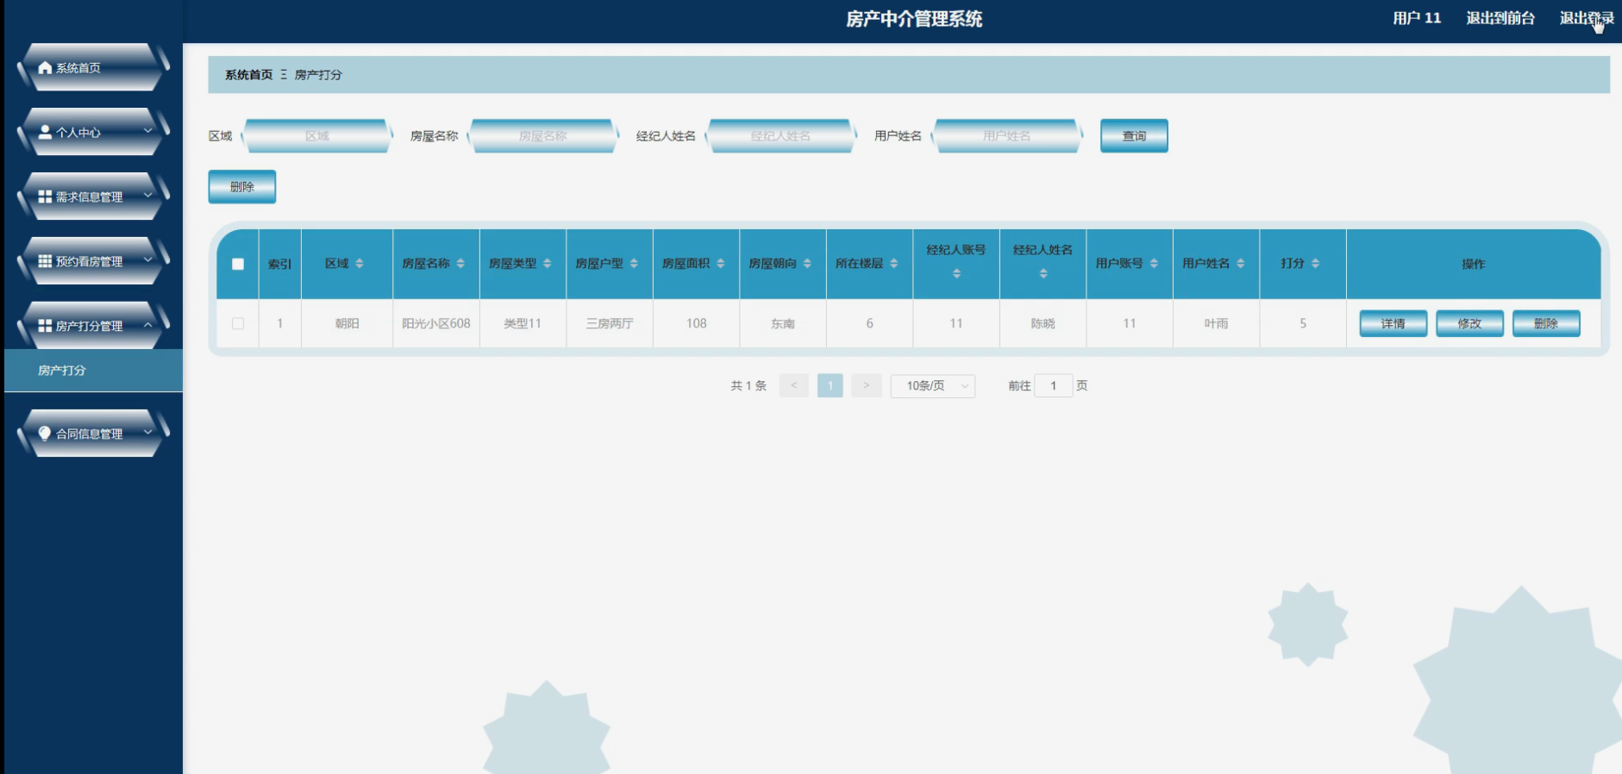Expand the 个人中心 menu chevron
This screenshot has width=1622, height=774.
(x=147, y=131)
